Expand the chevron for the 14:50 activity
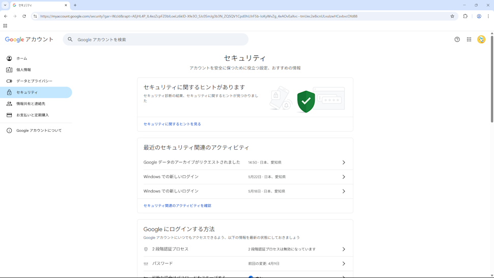This screenshot has width=494, height=278. point(343,162)
